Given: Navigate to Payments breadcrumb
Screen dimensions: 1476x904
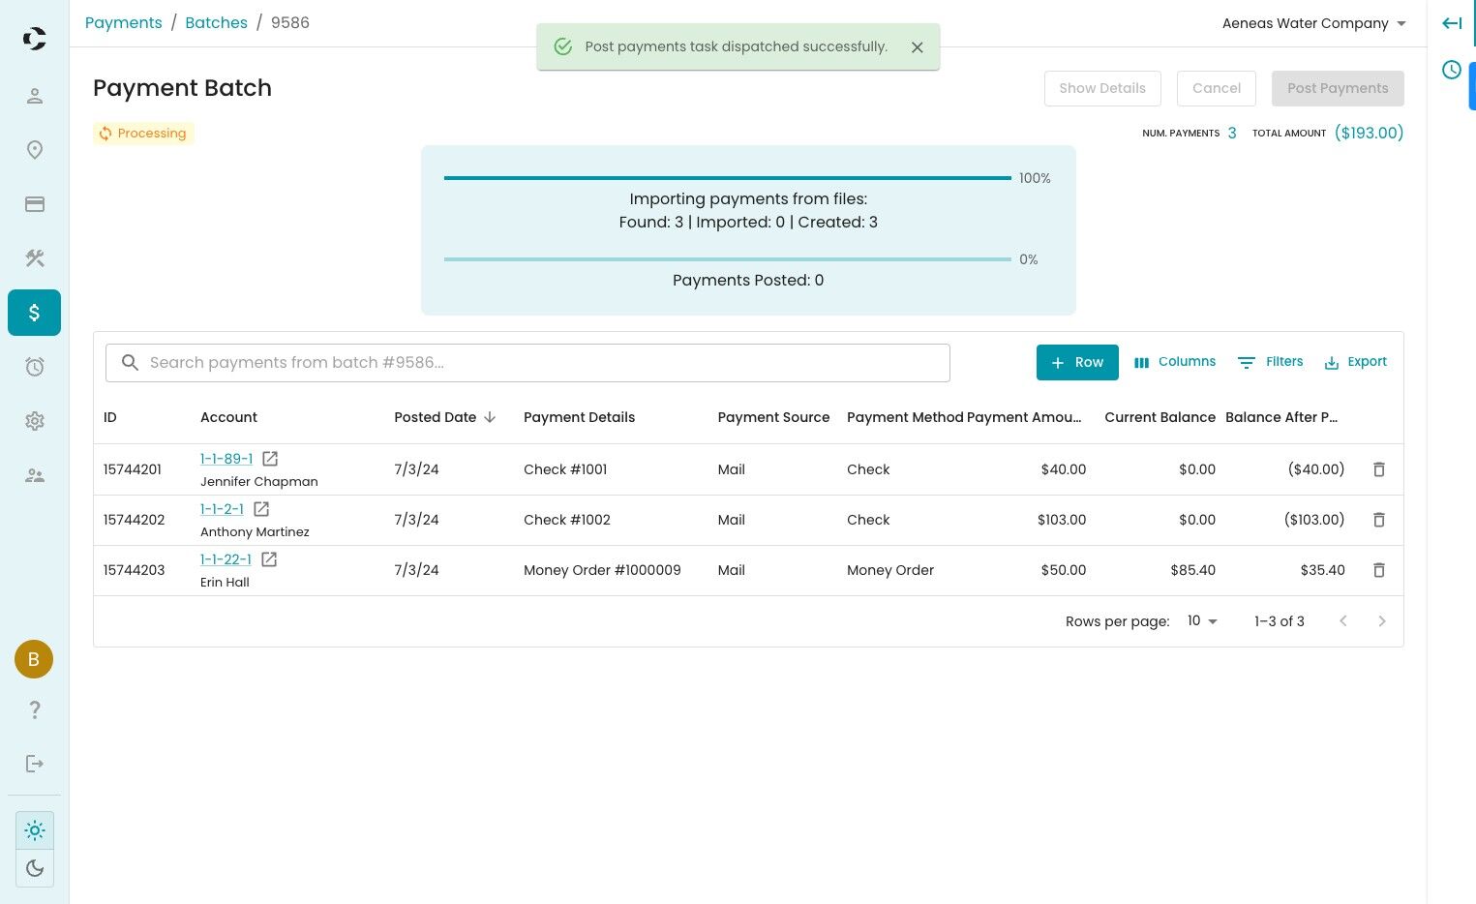Looking at the screenshot, I should point(124,22).
